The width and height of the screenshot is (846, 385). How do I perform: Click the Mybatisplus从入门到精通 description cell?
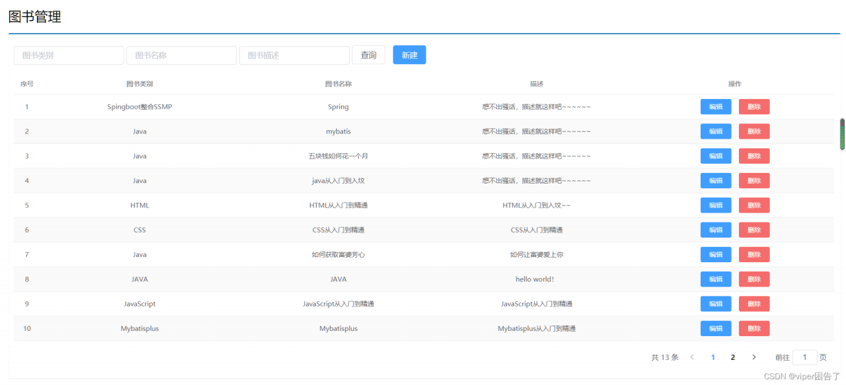[537, 329]
